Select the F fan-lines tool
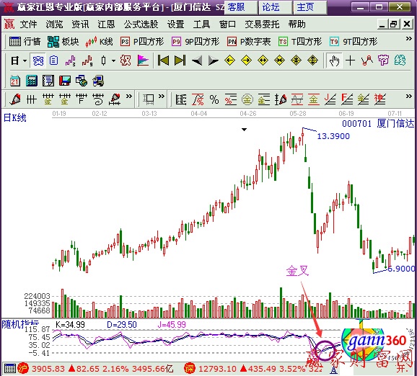This screenshot has height=376, width=417. pos(82,99)
